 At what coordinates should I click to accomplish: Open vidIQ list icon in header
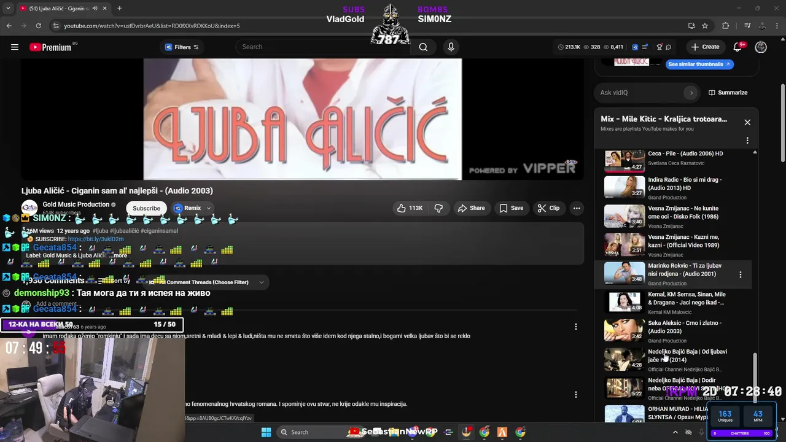point(644,47)
